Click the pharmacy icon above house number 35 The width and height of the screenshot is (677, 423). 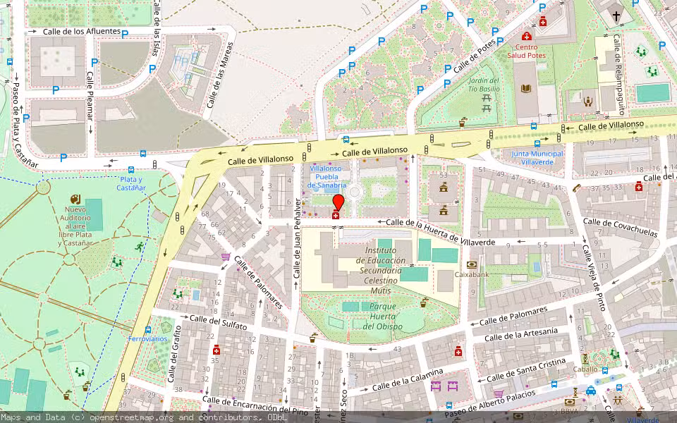(x=216, y=350)
